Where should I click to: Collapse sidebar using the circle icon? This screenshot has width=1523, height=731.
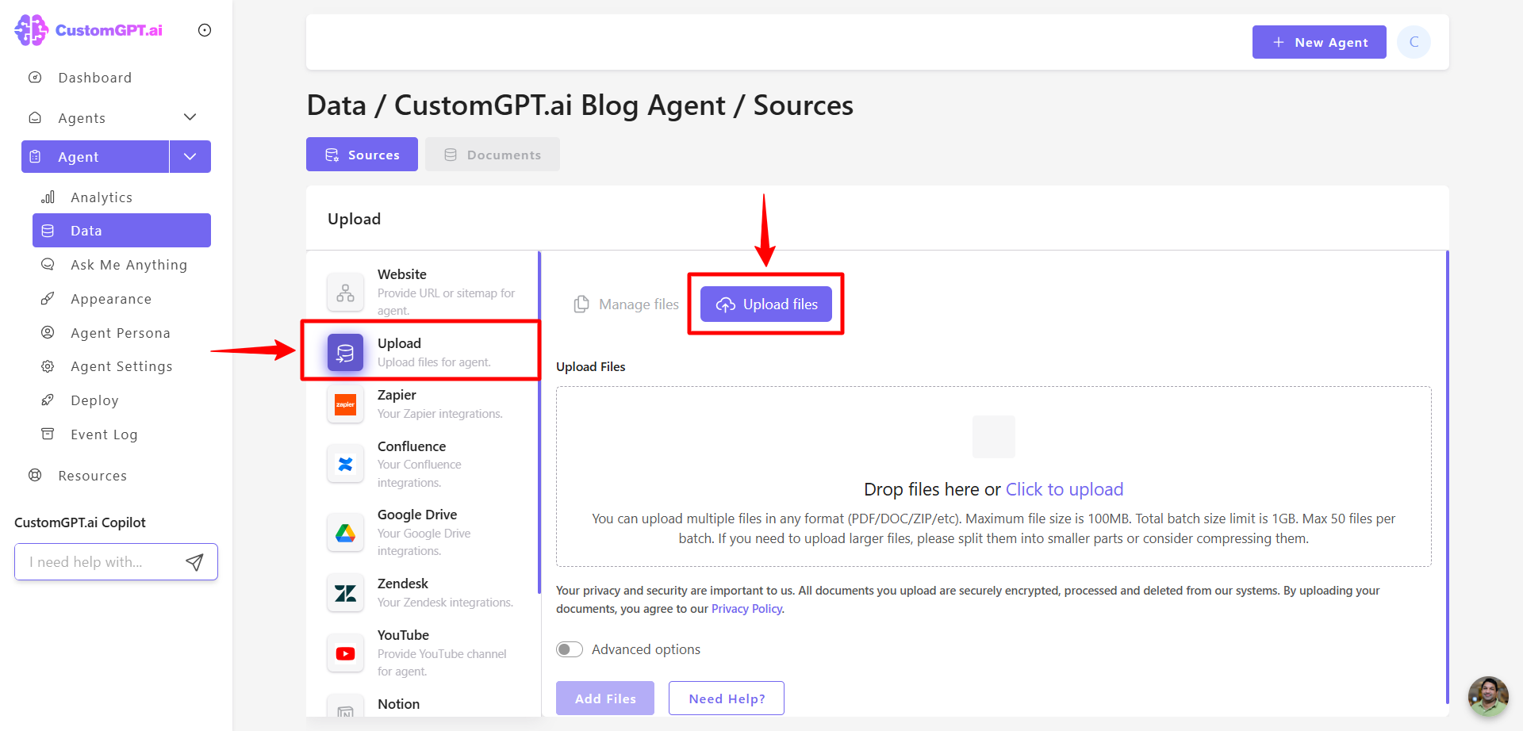[205, 30]
